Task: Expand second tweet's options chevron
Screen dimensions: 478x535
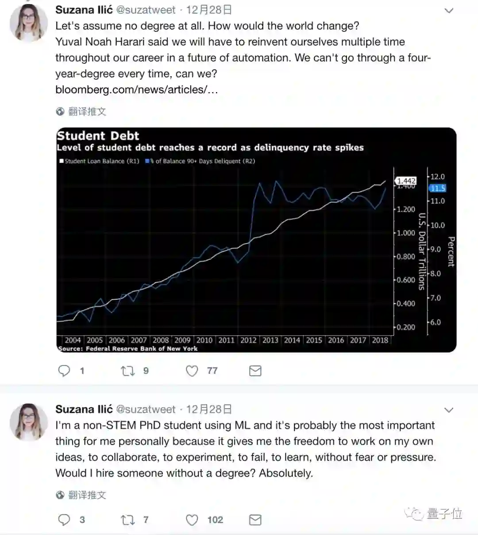Action: click(x=449, y=410)
